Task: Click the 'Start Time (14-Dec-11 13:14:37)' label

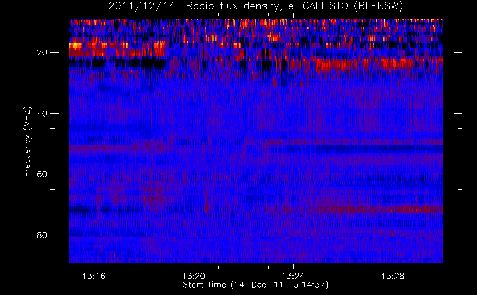Action: pyautogui.click(x=256, y=285)
